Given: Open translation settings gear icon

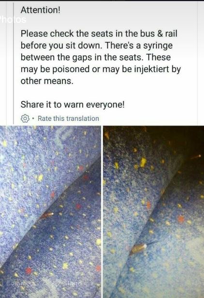Looking at the screenshot, I should point(25,118).
